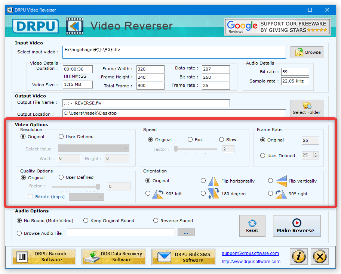
Task: Open http://www.drpusoftware.com website link
Action: tap(251, 262)
